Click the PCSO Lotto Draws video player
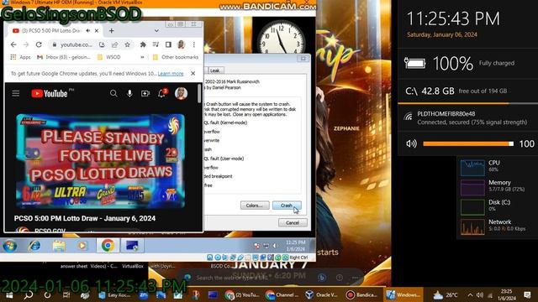Screen dimensions: 538x302 pos(100,161)
